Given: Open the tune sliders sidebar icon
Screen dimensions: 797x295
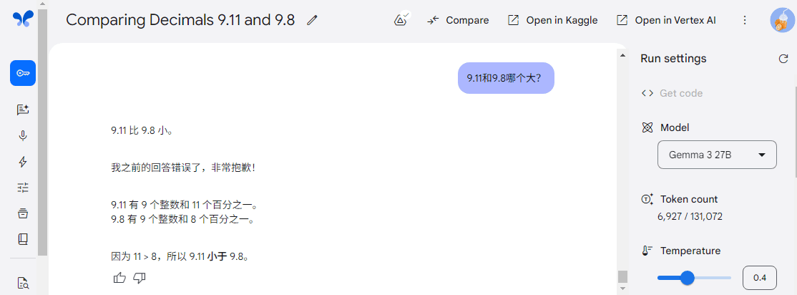Looking at the screenshot, I should 23,188.
